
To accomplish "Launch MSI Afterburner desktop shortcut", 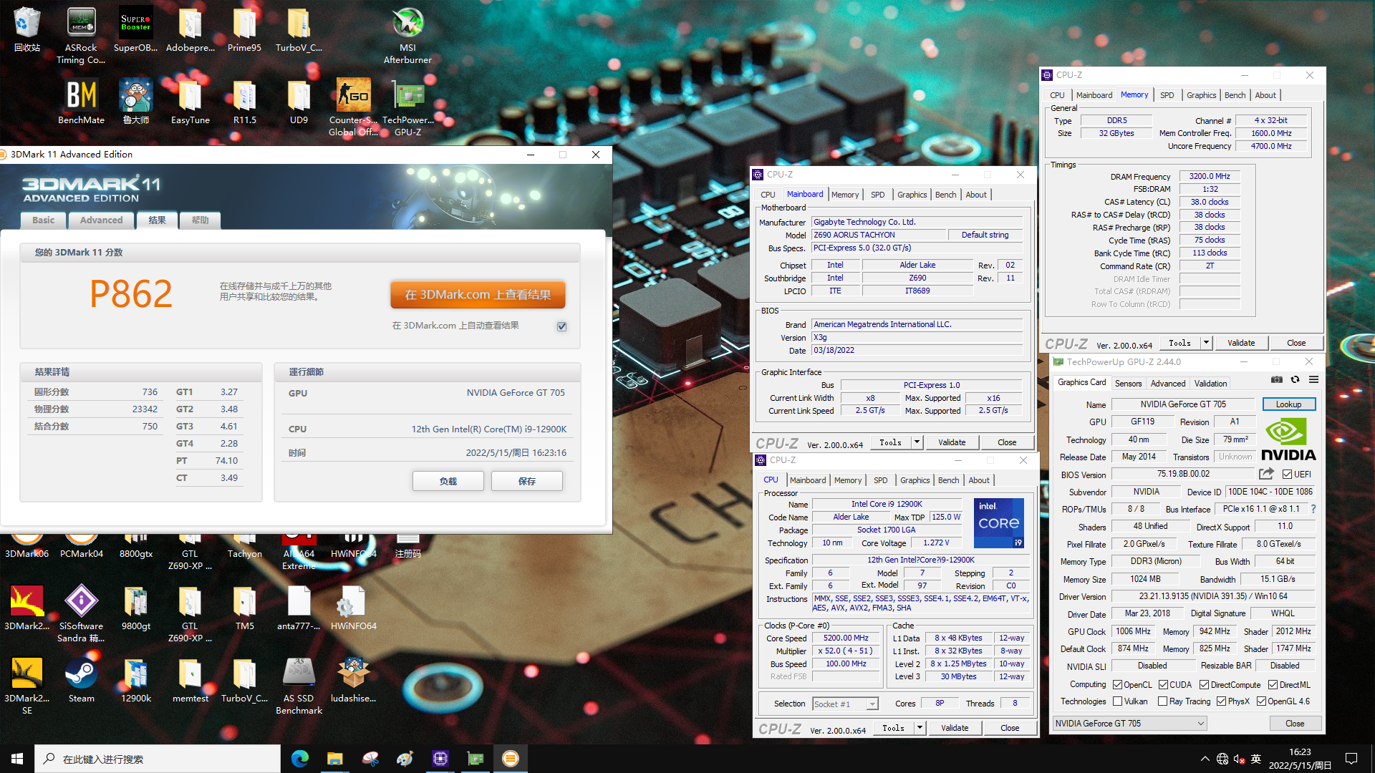I will 407,35.
